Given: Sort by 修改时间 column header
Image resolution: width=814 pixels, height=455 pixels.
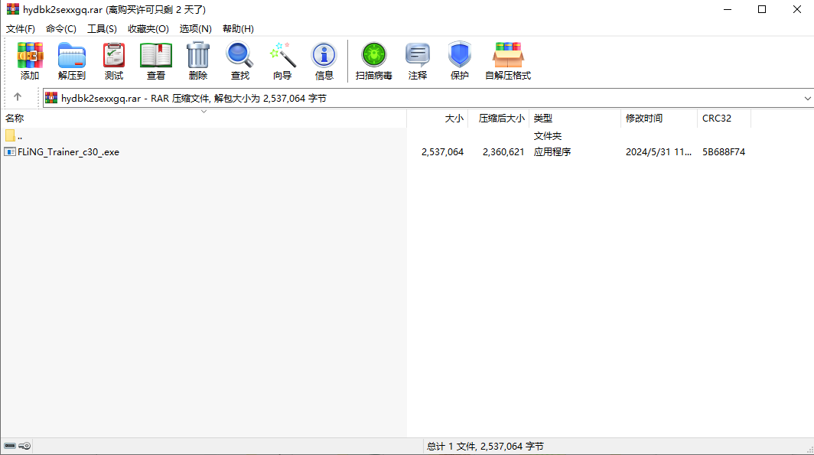Looking at the screenshot, I should 659,119.
